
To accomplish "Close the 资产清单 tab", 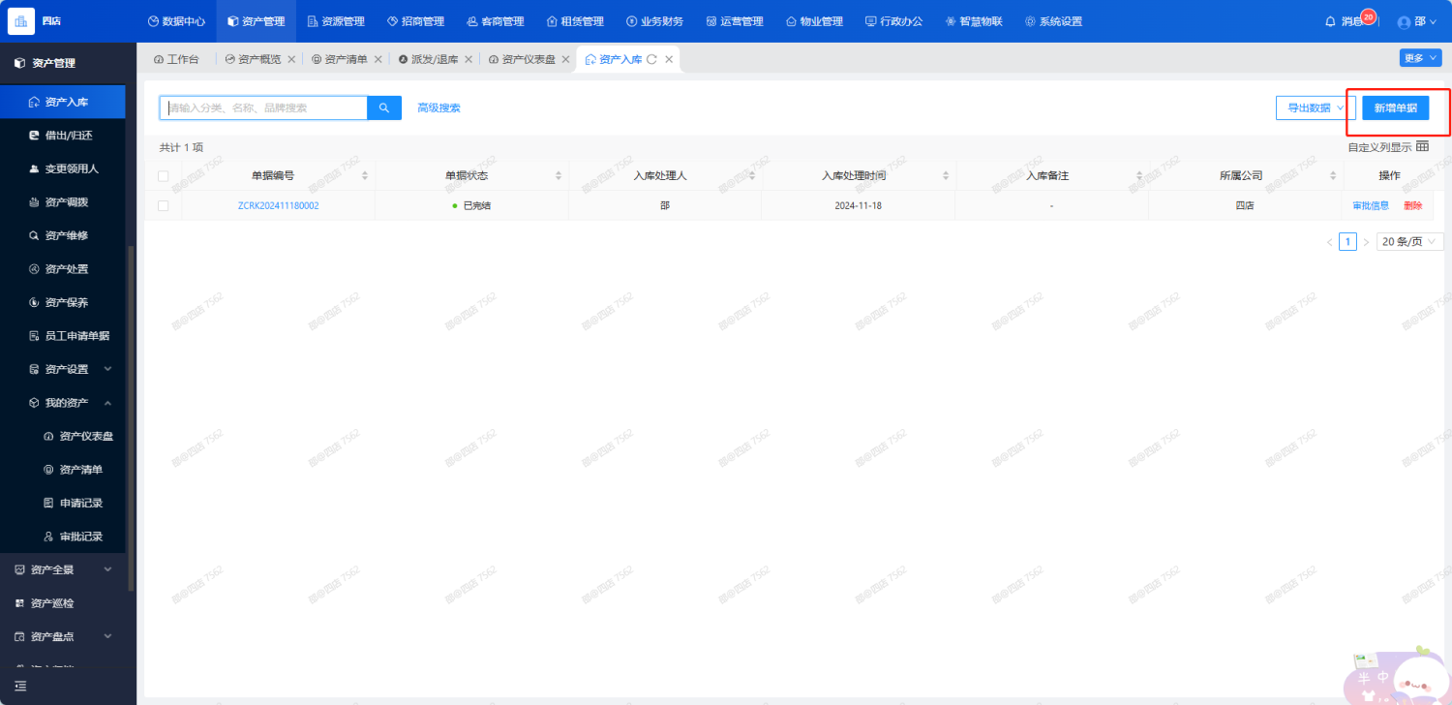I will [x=378, y=59].
